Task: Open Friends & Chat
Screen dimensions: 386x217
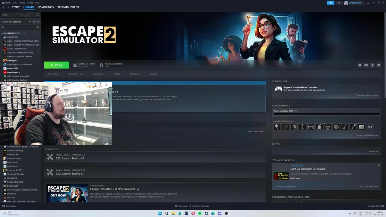Action: tap(375, 206)
